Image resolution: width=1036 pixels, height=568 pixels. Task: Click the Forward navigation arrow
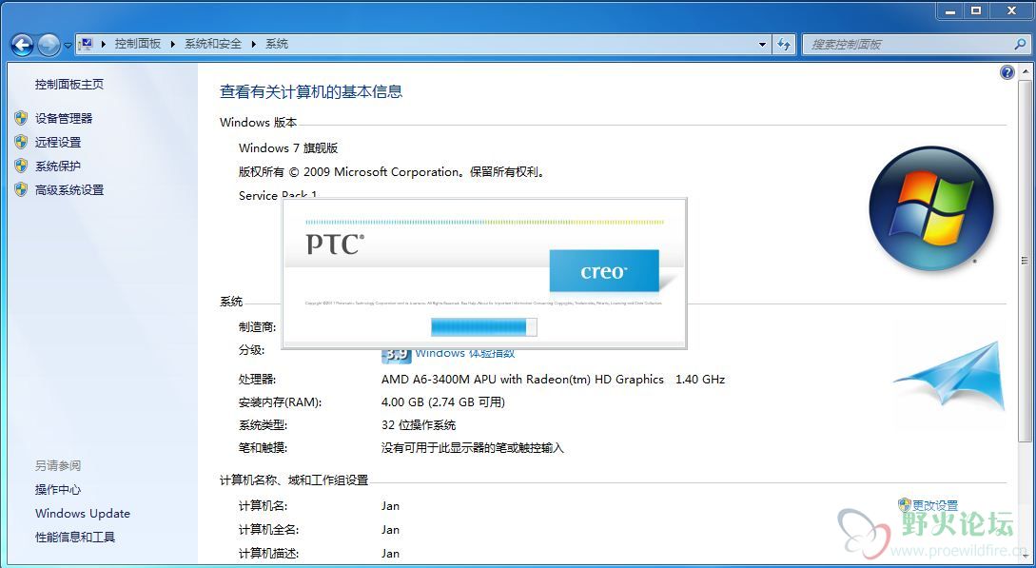pyautogui.click(x=49, y=45)
